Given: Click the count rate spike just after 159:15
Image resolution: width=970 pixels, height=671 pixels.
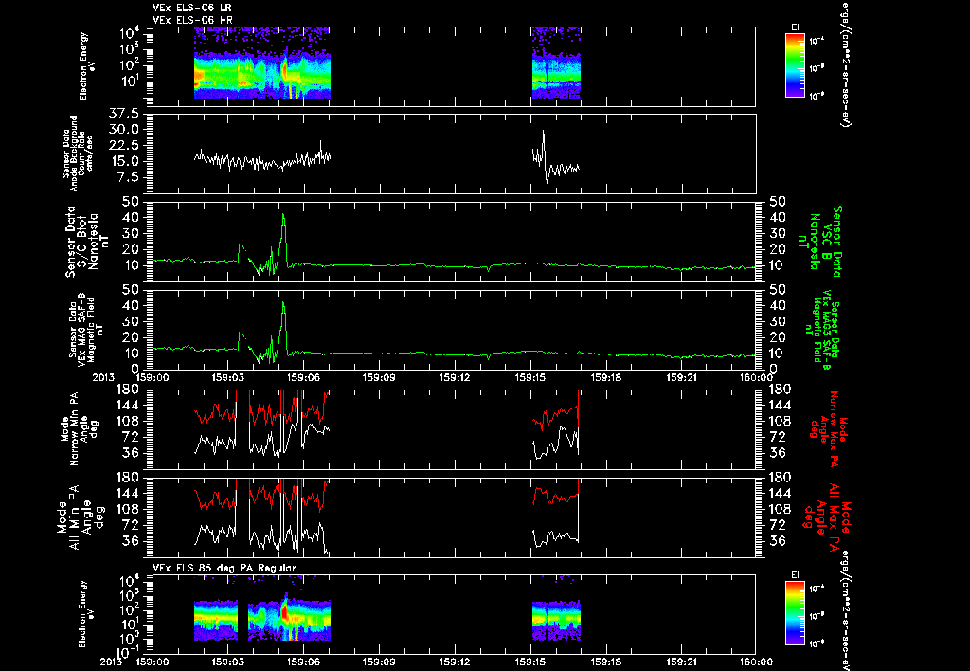Looking at the screenshot, I should pos(543,131).
